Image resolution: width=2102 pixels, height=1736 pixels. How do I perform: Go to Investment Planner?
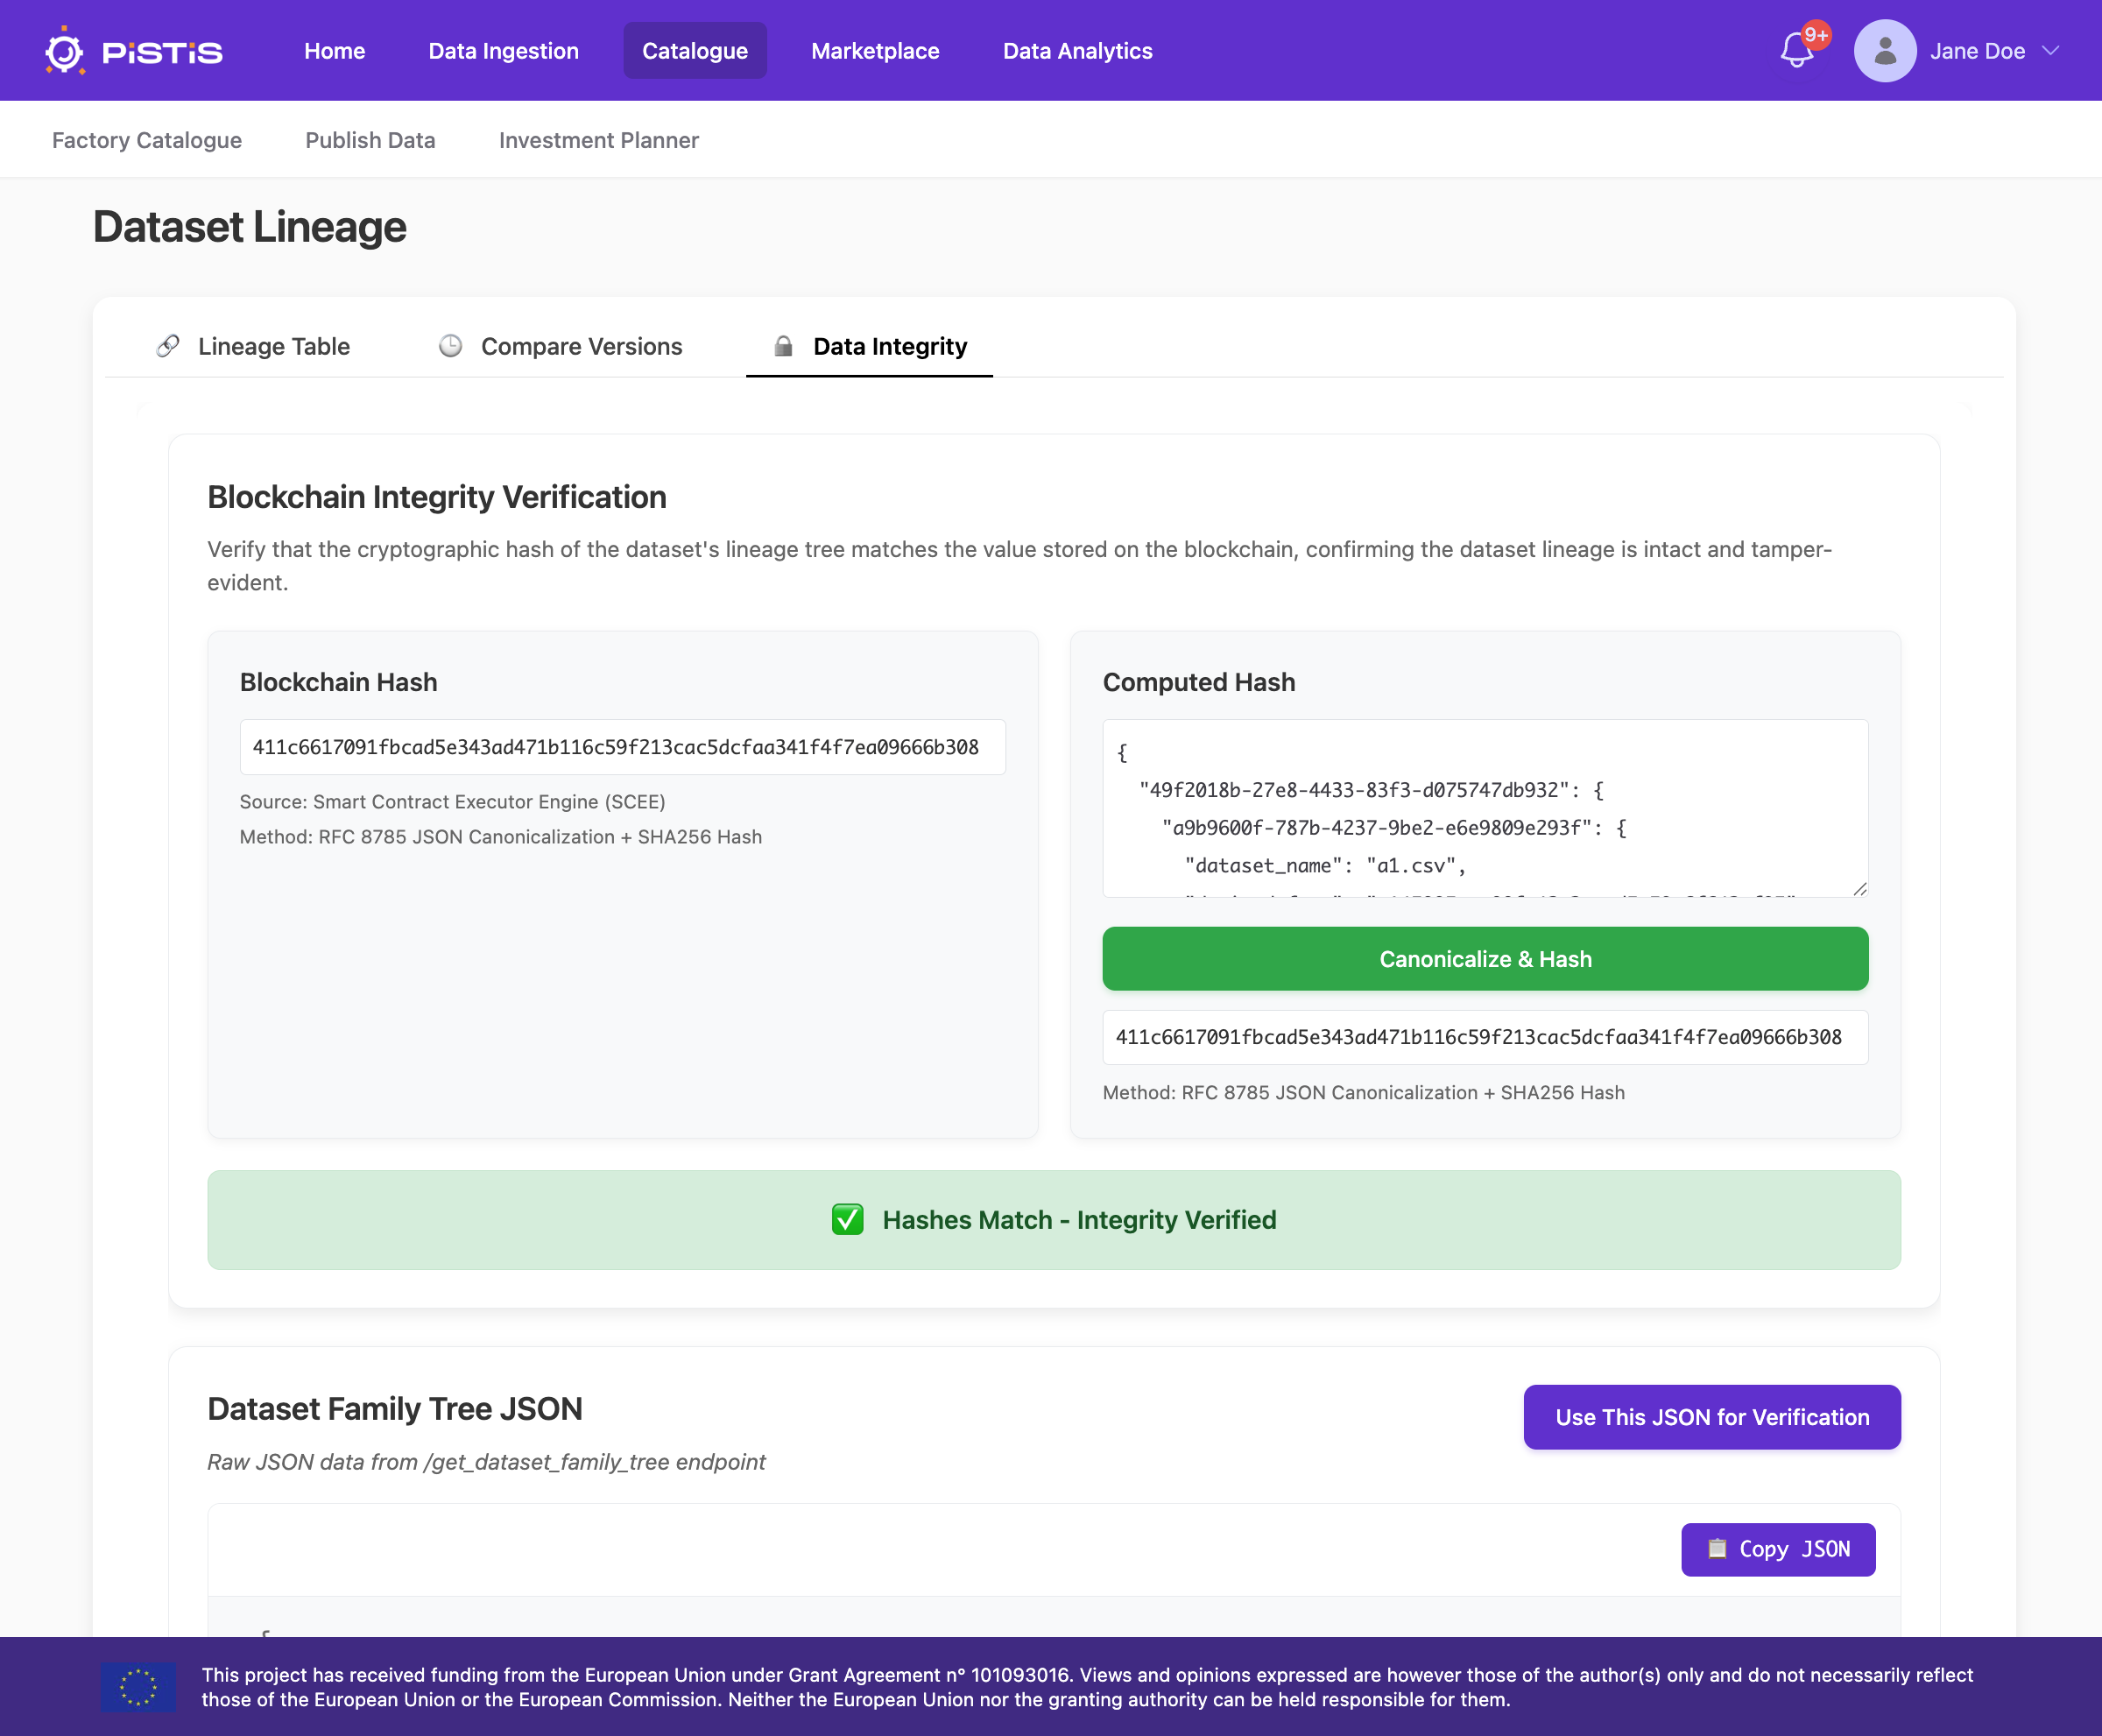pos(598,140)
